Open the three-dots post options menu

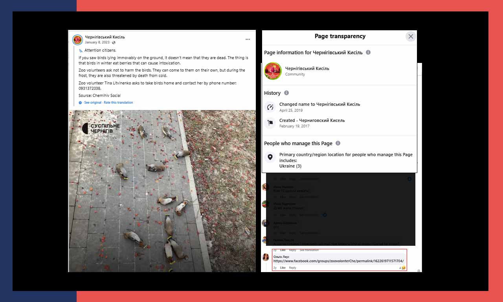pos(248,39)
